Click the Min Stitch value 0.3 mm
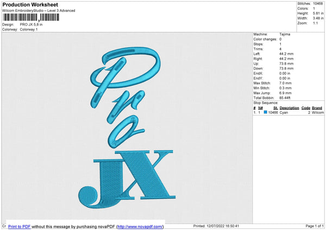 (285, 88)
